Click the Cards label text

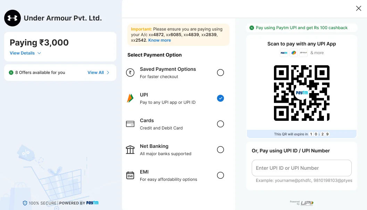(x=147, y=120)
